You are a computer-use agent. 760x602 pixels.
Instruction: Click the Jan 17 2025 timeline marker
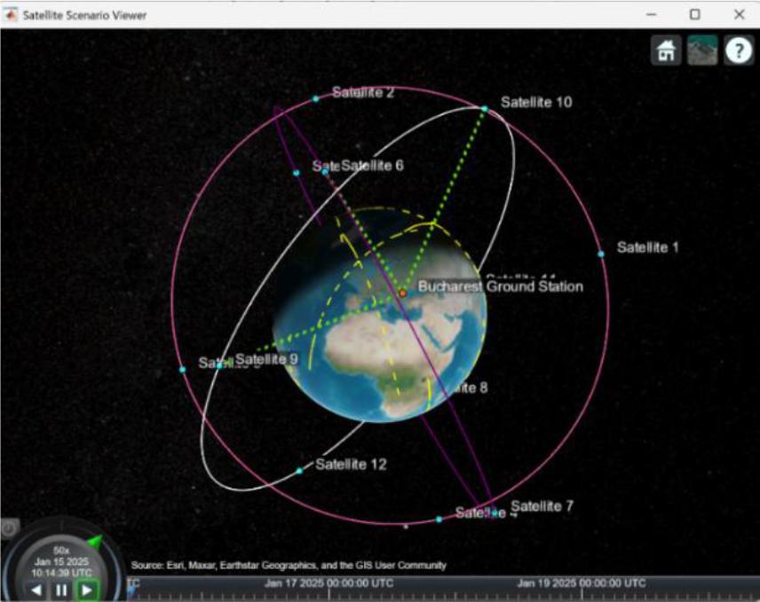click(328, 583)
